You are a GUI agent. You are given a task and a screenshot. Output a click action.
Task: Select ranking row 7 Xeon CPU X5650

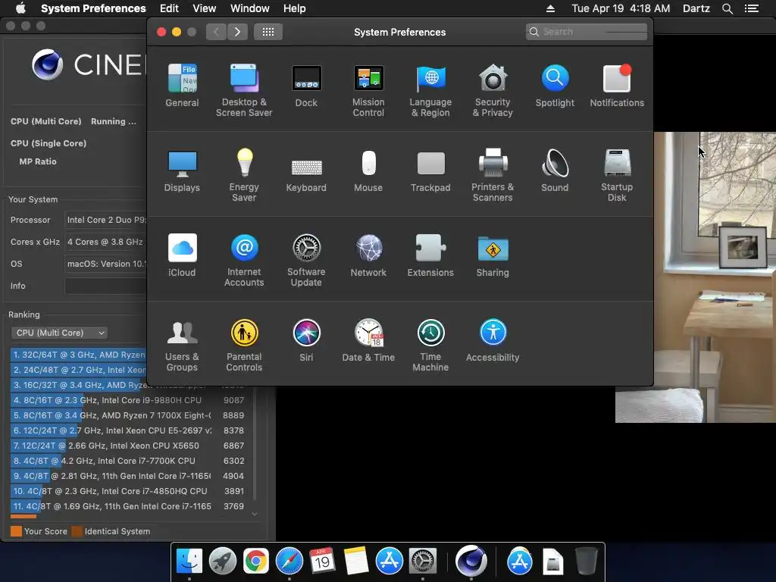pyautogui.click(x=127, y=446)
